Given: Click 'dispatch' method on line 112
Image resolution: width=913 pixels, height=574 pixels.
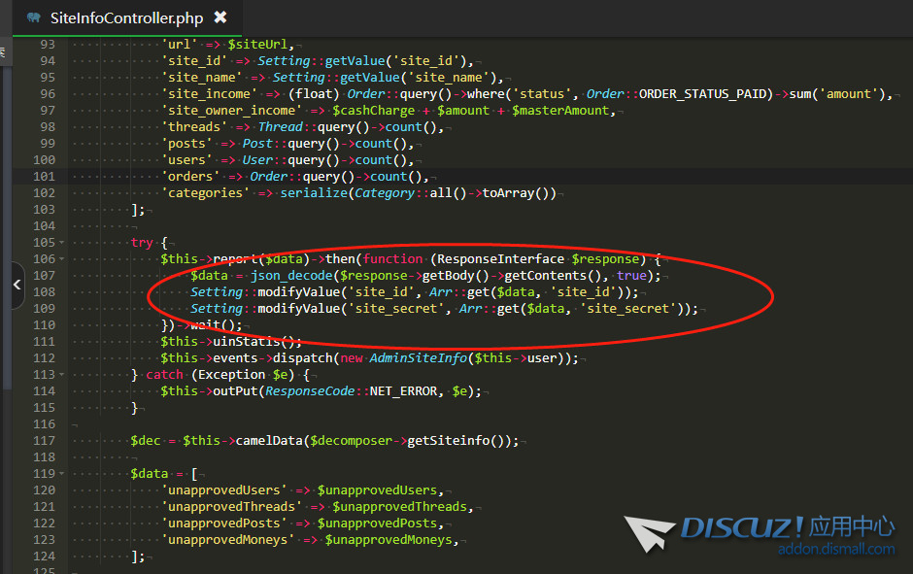Looking at the screenshot, I should pyautogui.click(x=303, y=358).
